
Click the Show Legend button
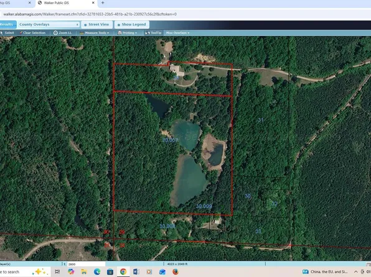pyautogui.click(x=132, y=24)
